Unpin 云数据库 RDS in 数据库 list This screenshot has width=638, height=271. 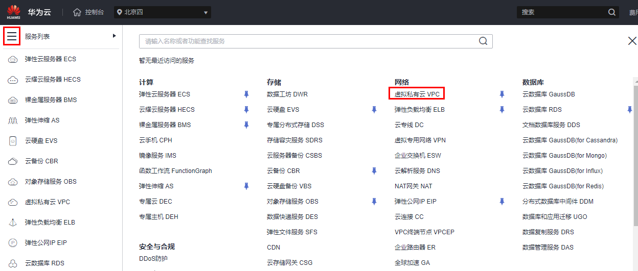coord(630,110)
